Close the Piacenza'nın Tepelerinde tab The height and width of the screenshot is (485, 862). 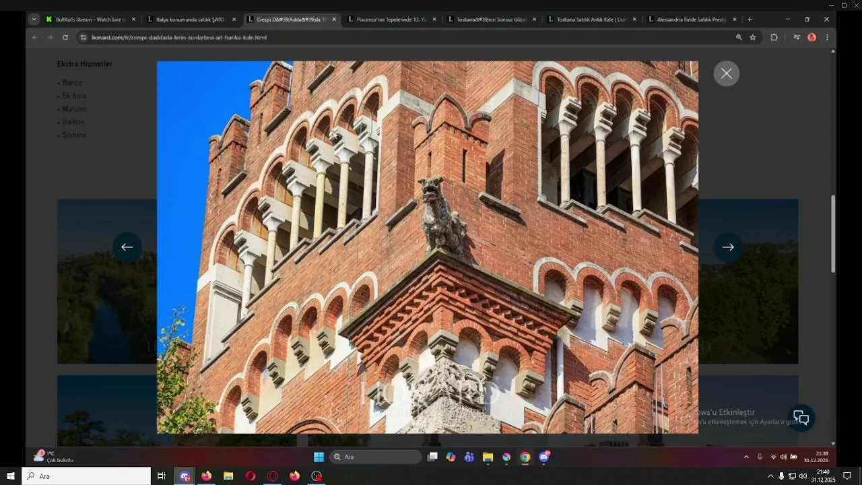tap(434, 20)
